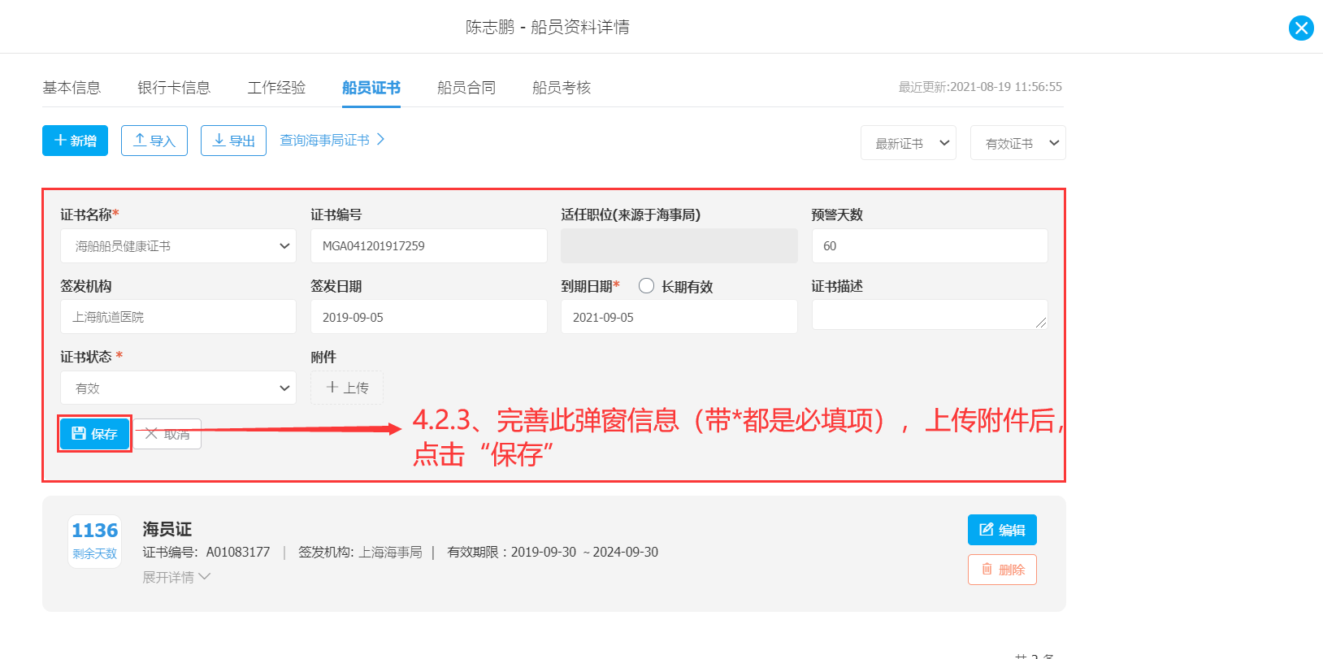
Task: Switch to 基本信息 tab
Action: (72, 88)
